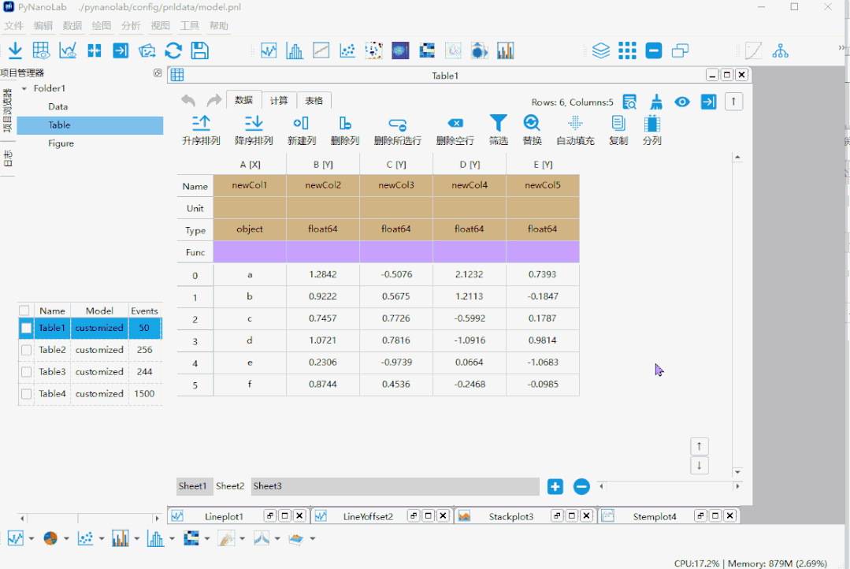Open dropdown arrow next to line plot icon
Image resolution: width=850 pixels, height=569 pixels.
(x=32, y=538)
